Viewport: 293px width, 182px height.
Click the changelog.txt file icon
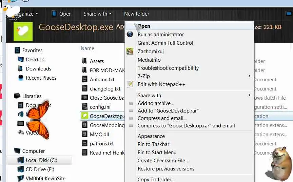(85, 88)
